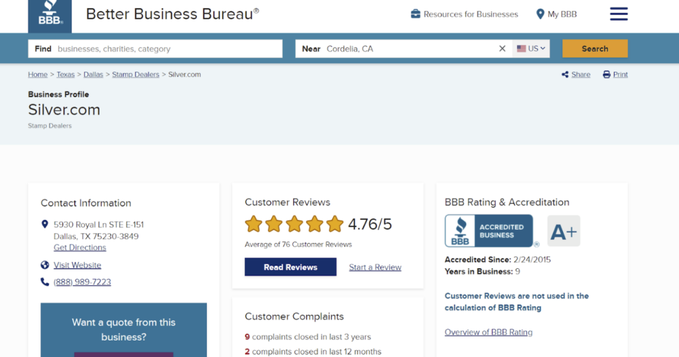Click '9 complaints closed in last 3 years'

(308, 336)
